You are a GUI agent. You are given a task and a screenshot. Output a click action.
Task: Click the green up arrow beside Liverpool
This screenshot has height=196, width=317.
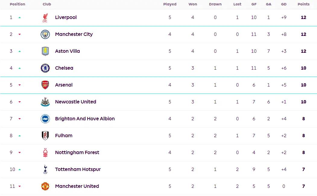[20, 17]
